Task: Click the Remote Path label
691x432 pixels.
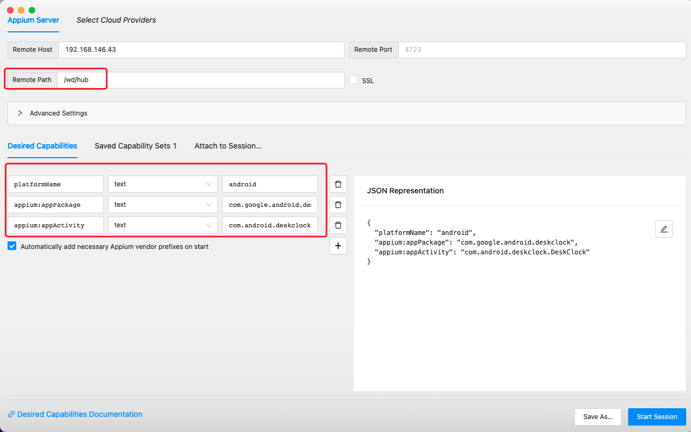Action: [32, 80]
